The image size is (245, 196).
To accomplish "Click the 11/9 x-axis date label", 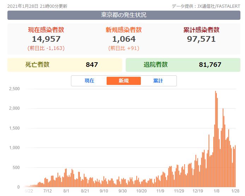I will point(160,191).
